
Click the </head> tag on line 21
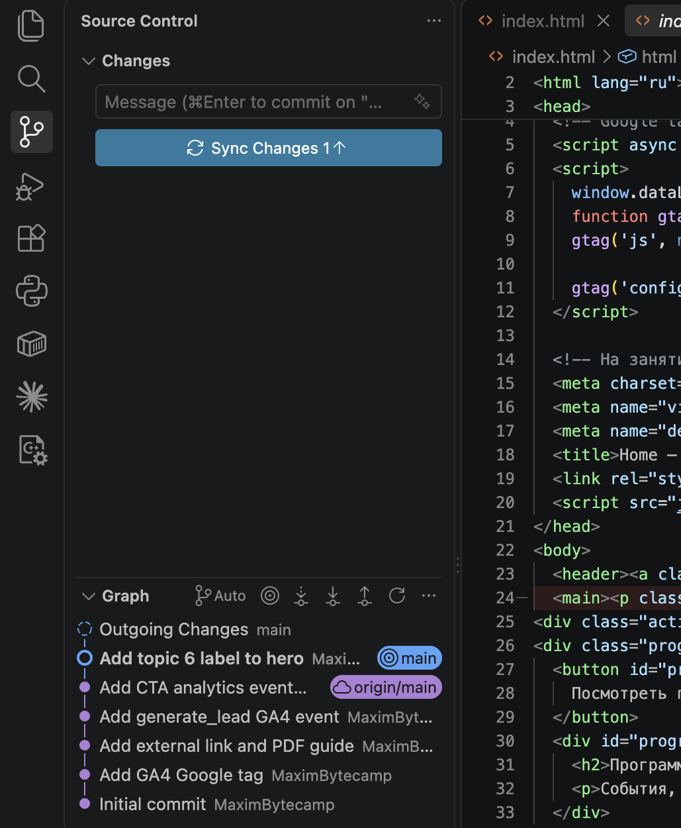(567, 527)
